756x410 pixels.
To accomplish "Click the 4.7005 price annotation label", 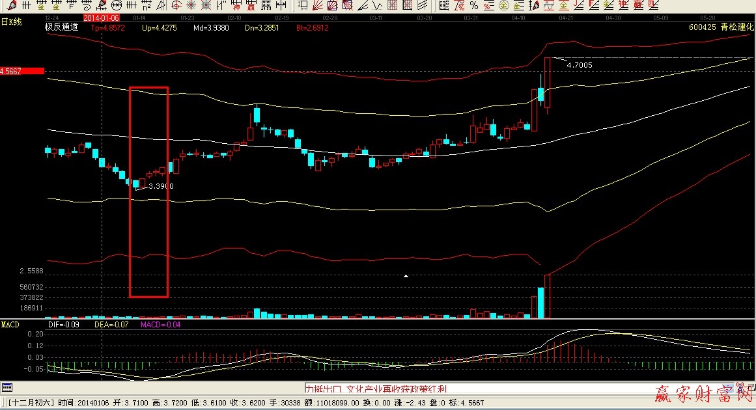I will [x=579, y=65].
